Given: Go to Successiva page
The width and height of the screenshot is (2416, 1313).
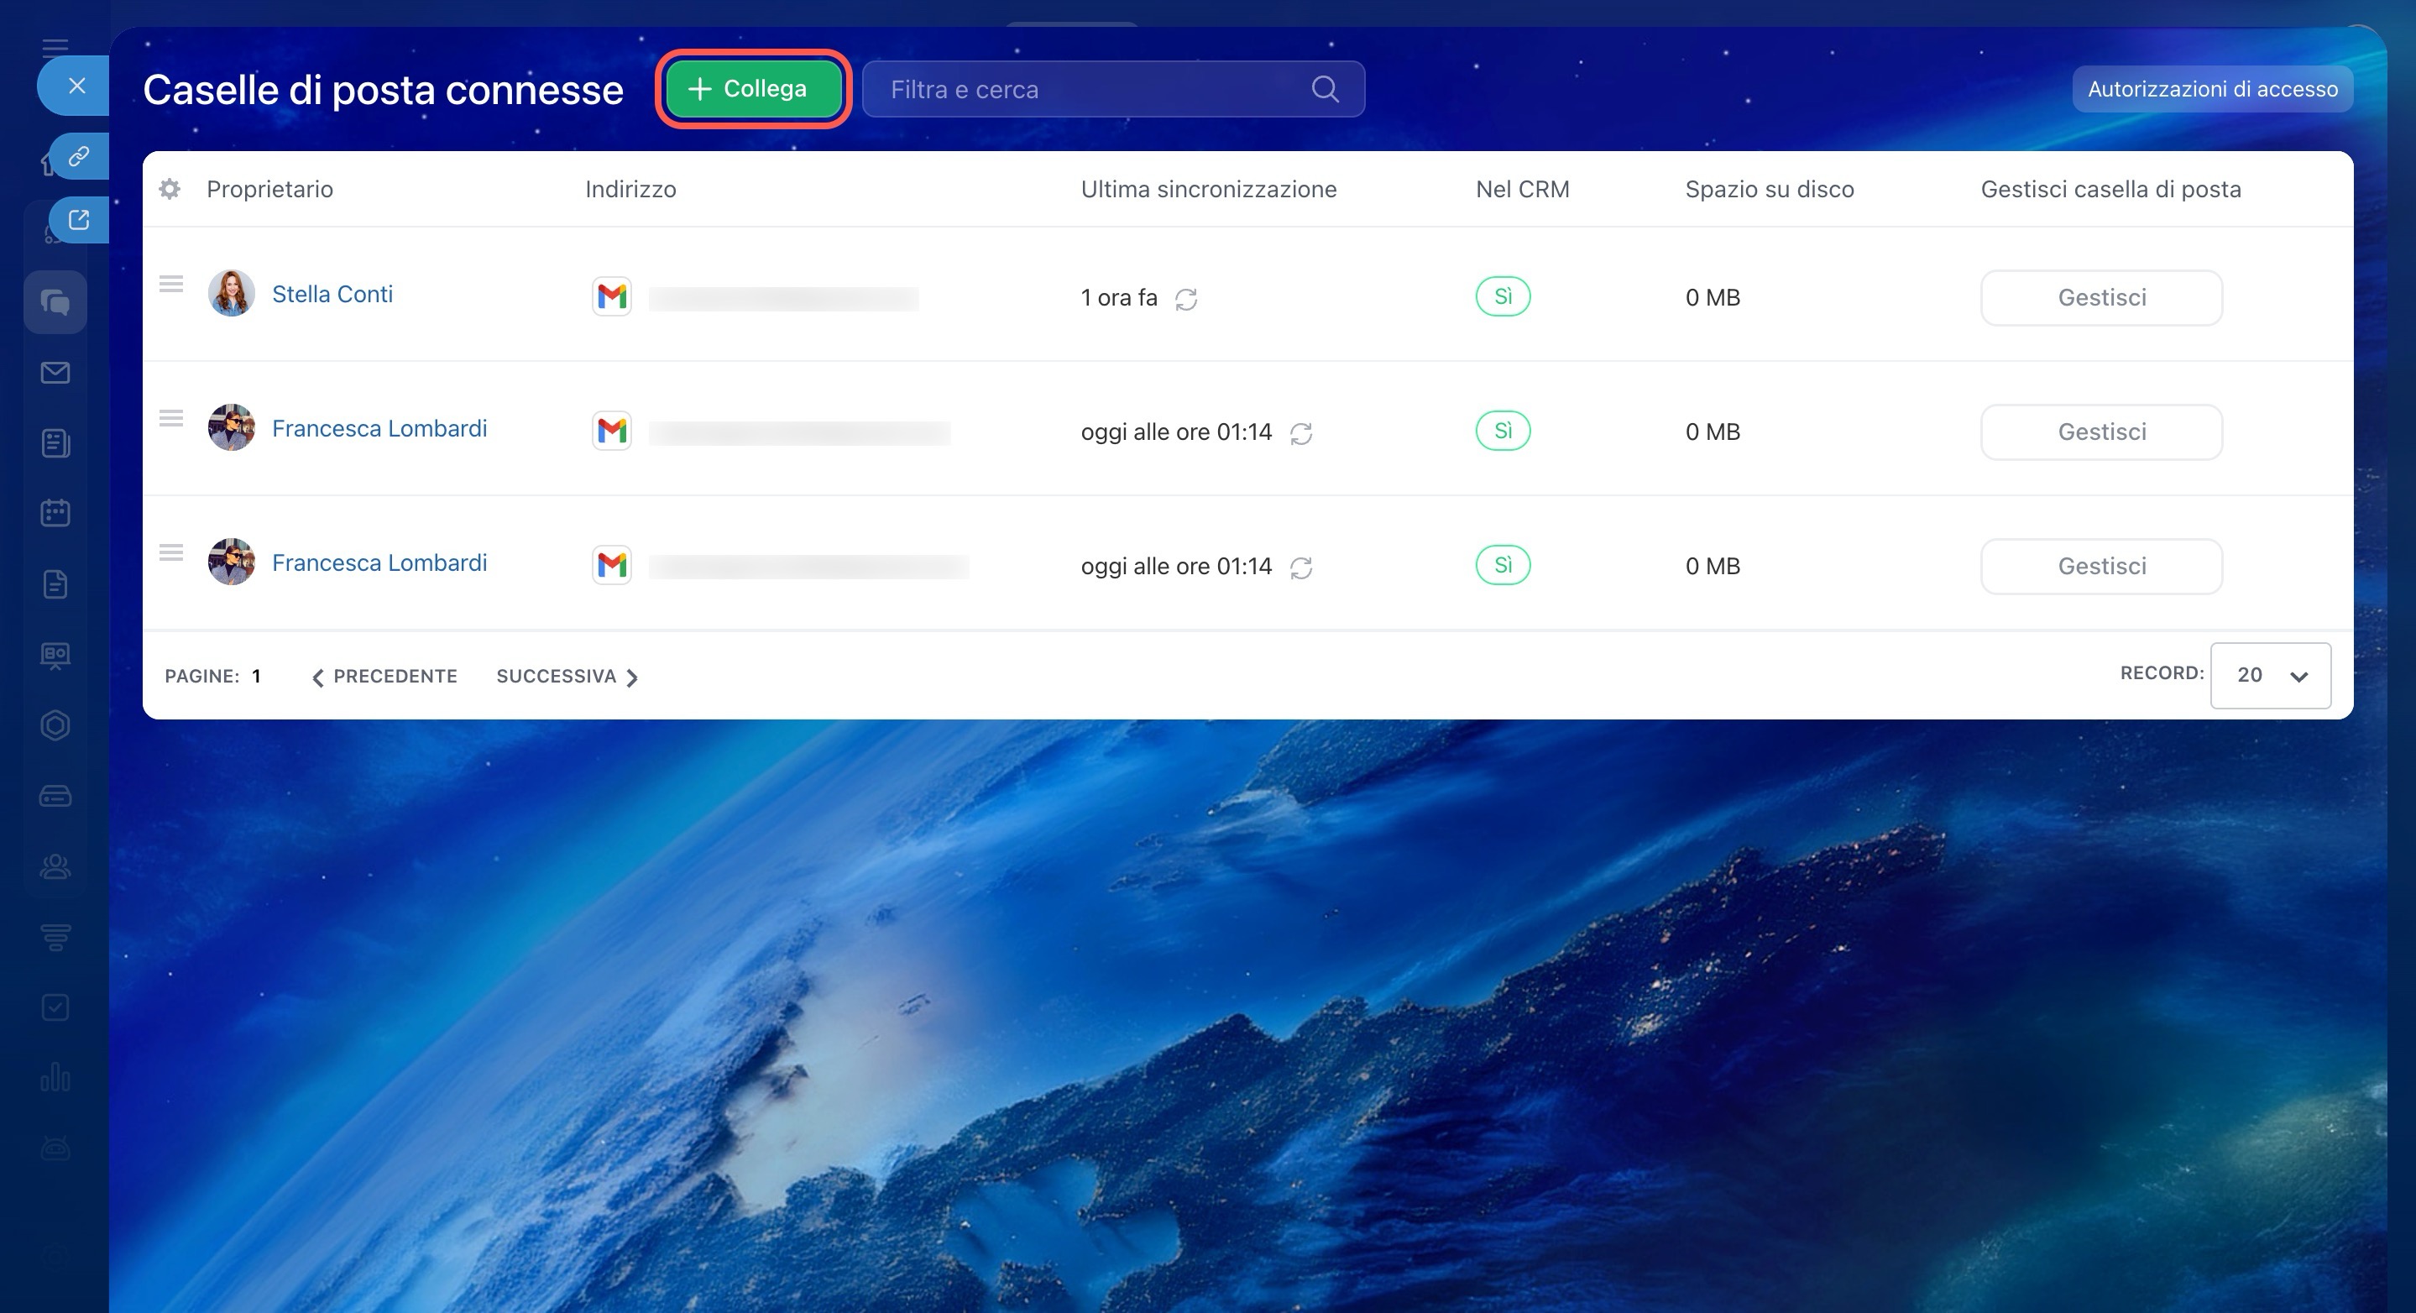Looking at the screenshot, I should 567,676.
